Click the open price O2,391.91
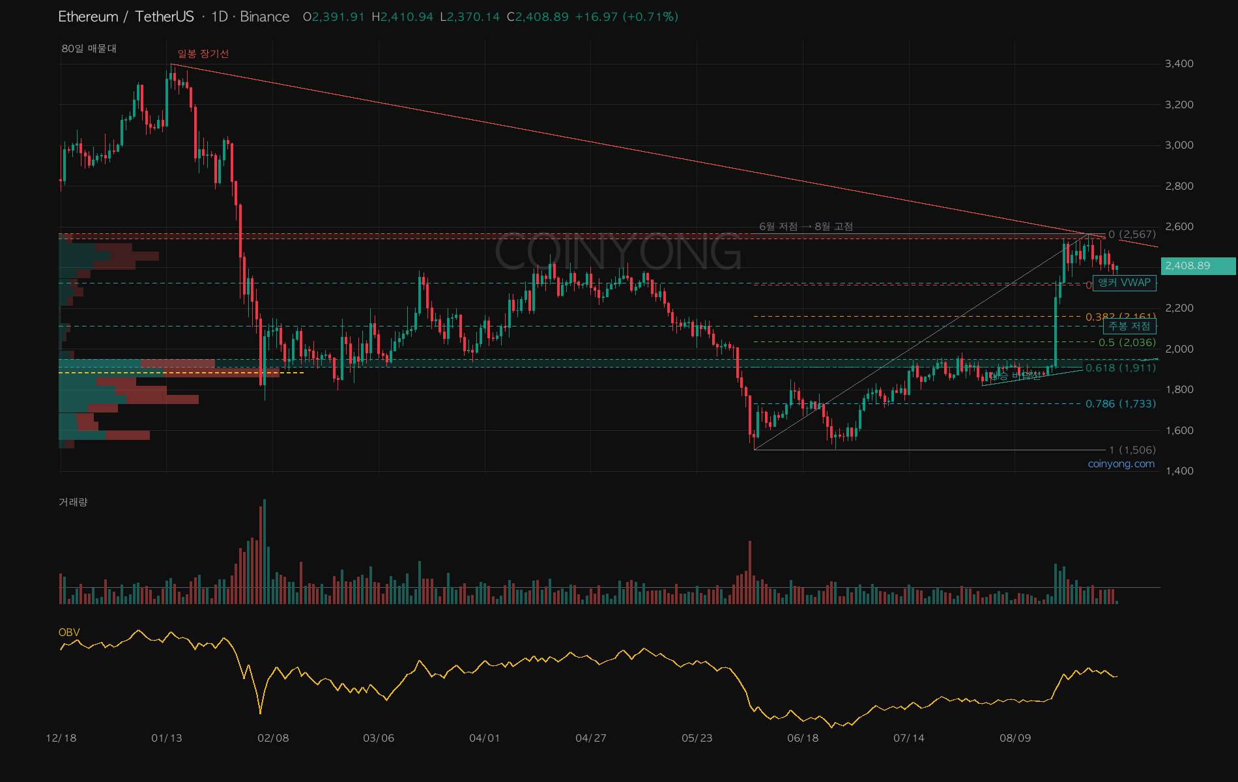Viewport: 1238px width, 782px height. pyautogui.click(x=334, y=17)
